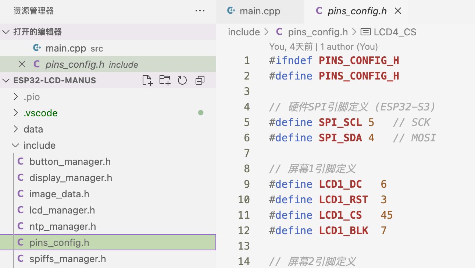
Task: Open button_manager.h in the file tree
Action: click(108, 161)
